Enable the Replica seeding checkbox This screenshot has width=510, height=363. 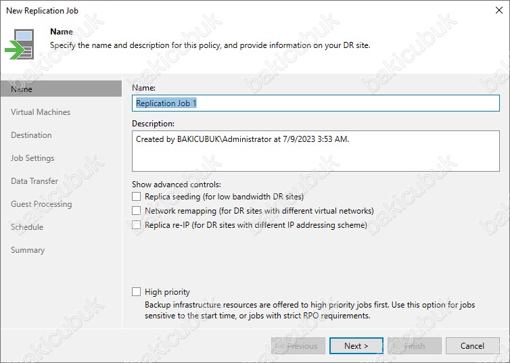137,197
